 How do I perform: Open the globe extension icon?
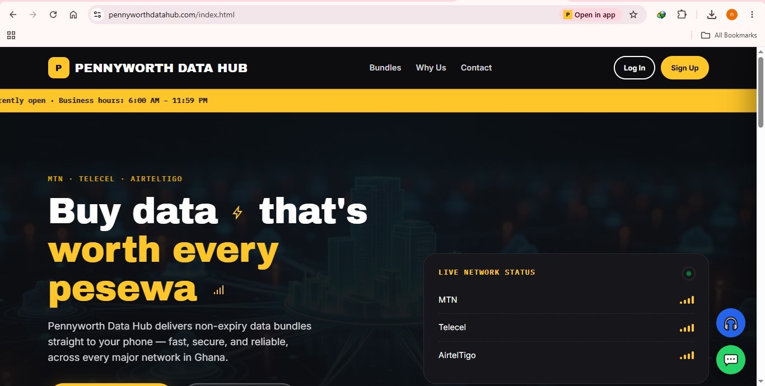coord(661,15)
